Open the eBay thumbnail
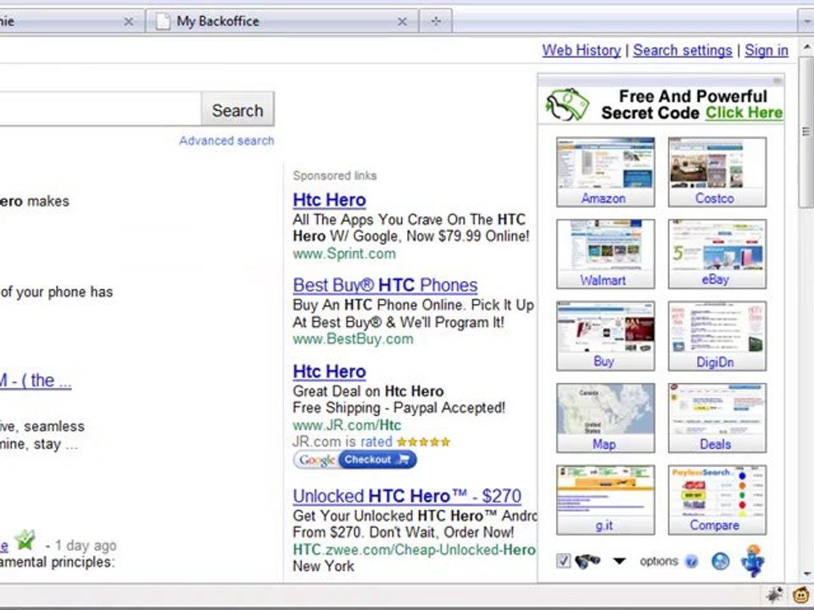The width and height of the screenshot is (814, 610). 717,254
